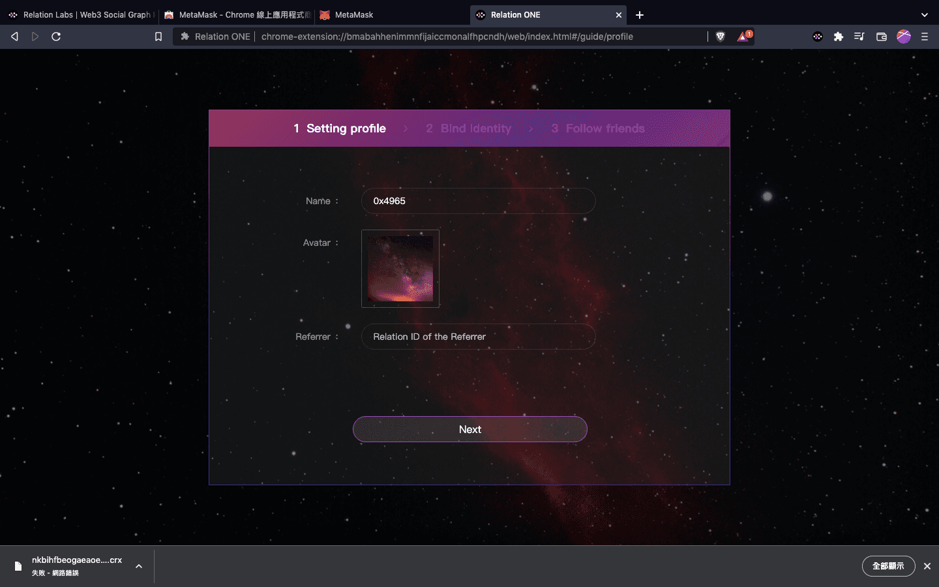
Task: Select step 2 Bind identity
Action: [x=469, y=128]
